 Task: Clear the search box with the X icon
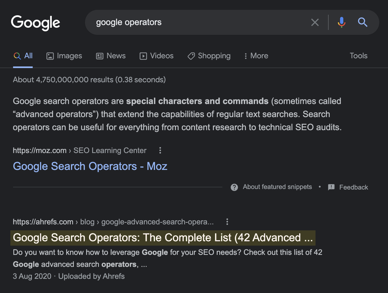tap(315, 22)
